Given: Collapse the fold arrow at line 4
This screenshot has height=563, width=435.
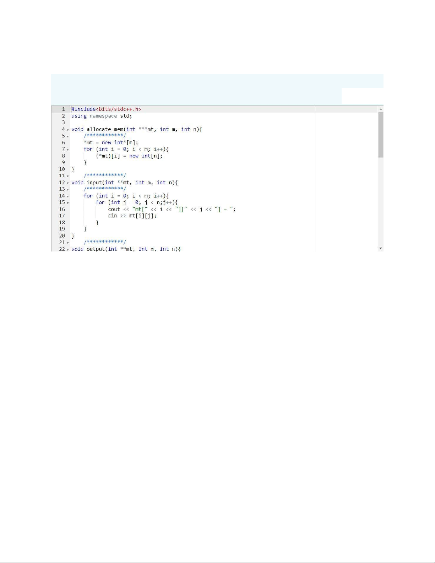Looking at the screenshot, I should point(67,130).
